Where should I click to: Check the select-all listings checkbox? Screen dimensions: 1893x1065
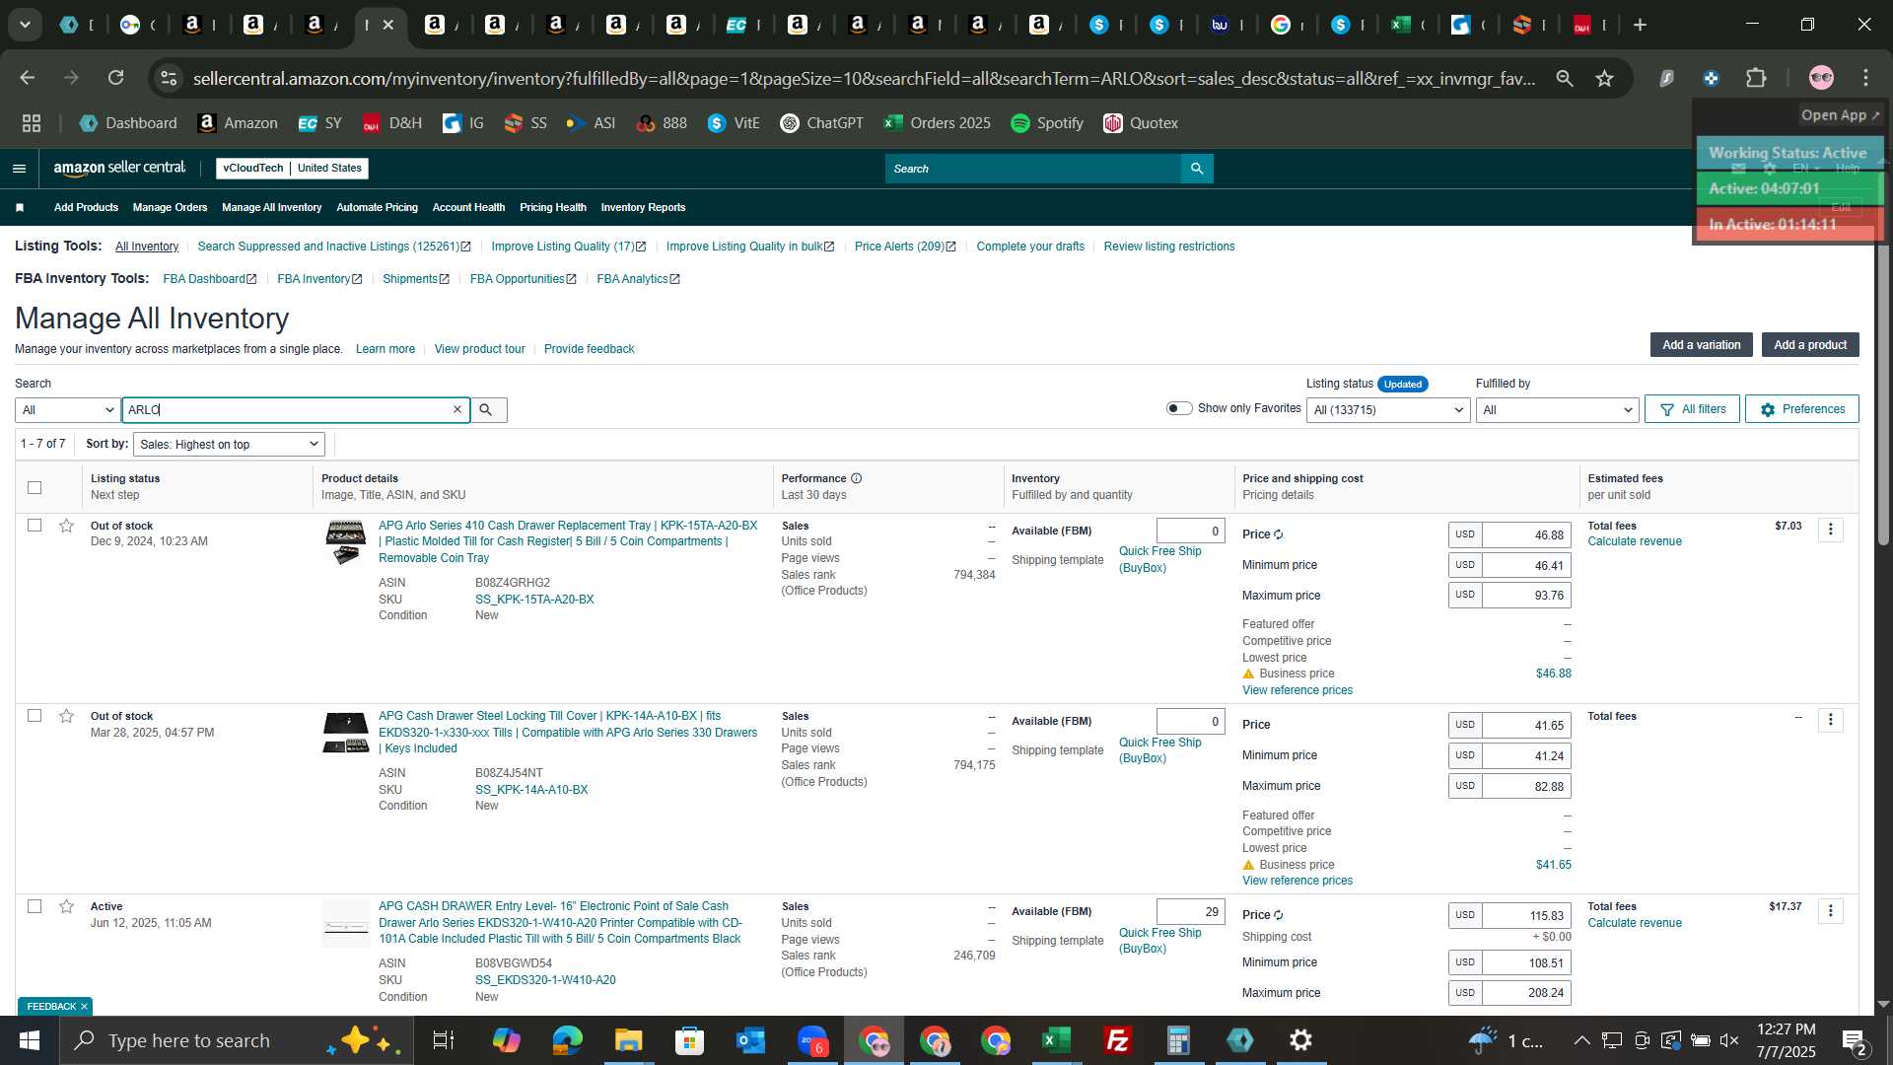click(35, 487)
